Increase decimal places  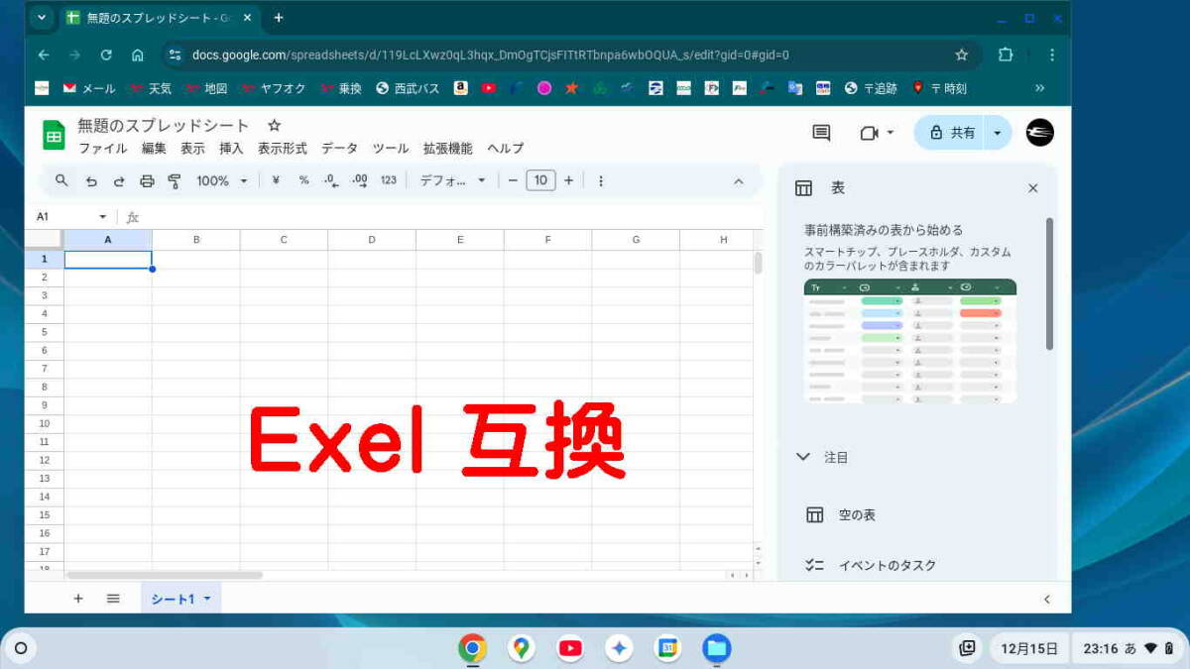pyautogui.click(x=360, y=180)
